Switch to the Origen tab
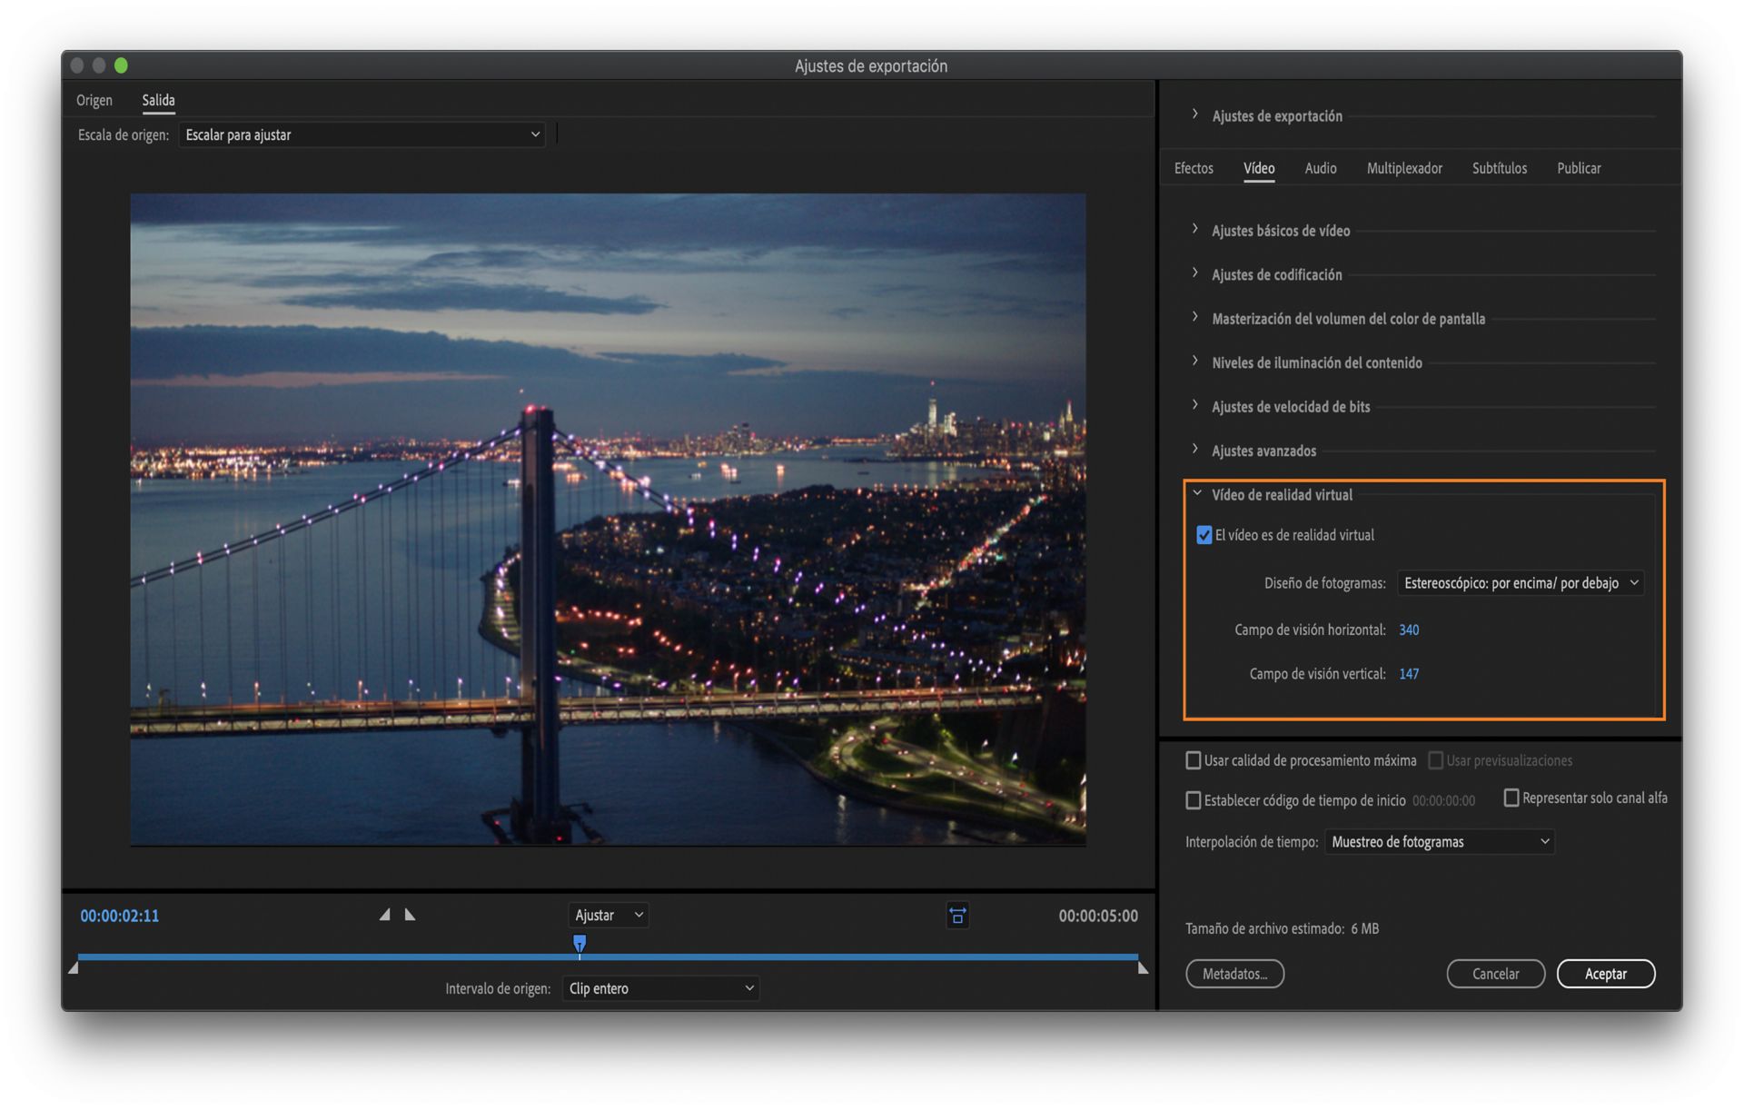Image resolution: width=1744 pixels, height=1110 pixels. pyautogui.click(x=94, y=100)
